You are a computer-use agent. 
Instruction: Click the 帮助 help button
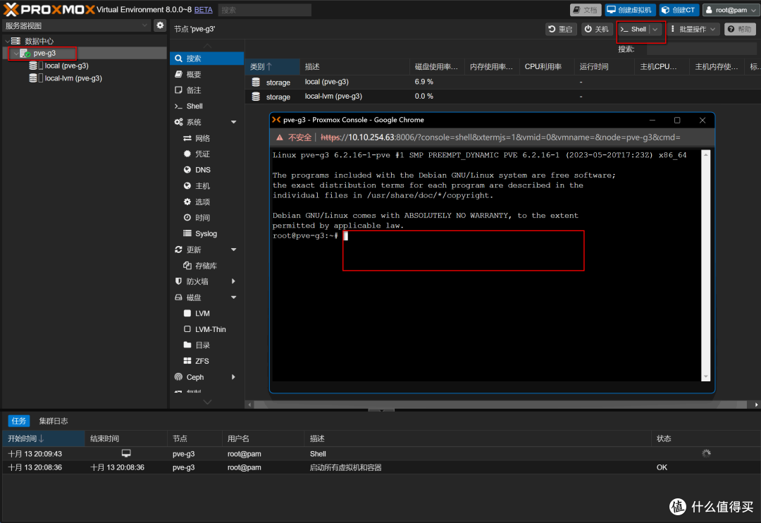pos(740,29)
